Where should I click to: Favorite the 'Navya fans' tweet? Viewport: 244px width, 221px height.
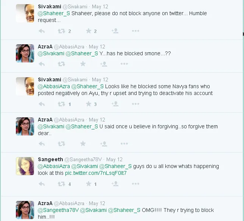pos(89,104)
